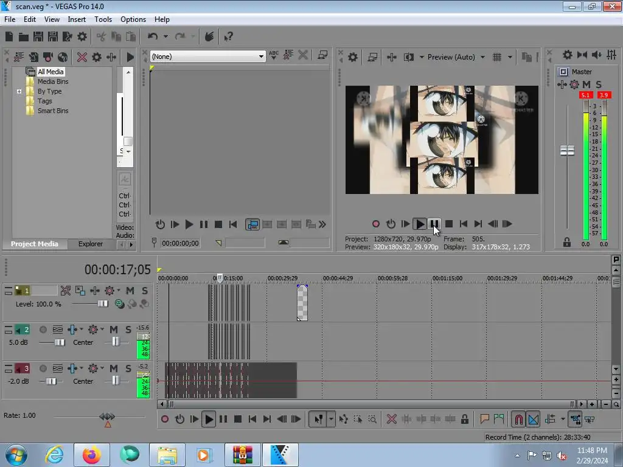Switch to the Explorer tab
Screen dimensions: 623x467
(91, 244)
